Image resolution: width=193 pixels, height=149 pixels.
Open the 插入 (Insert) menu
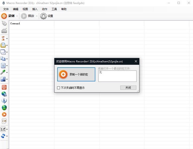(35, 9)
